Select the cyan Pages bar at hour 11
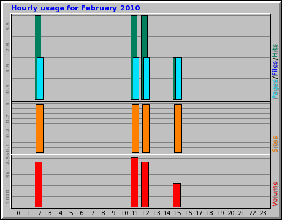 136,78
